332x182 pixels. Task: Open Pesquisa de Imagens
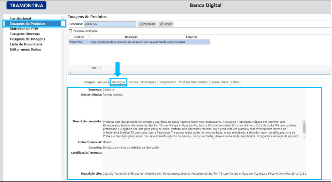coord(28,39)
